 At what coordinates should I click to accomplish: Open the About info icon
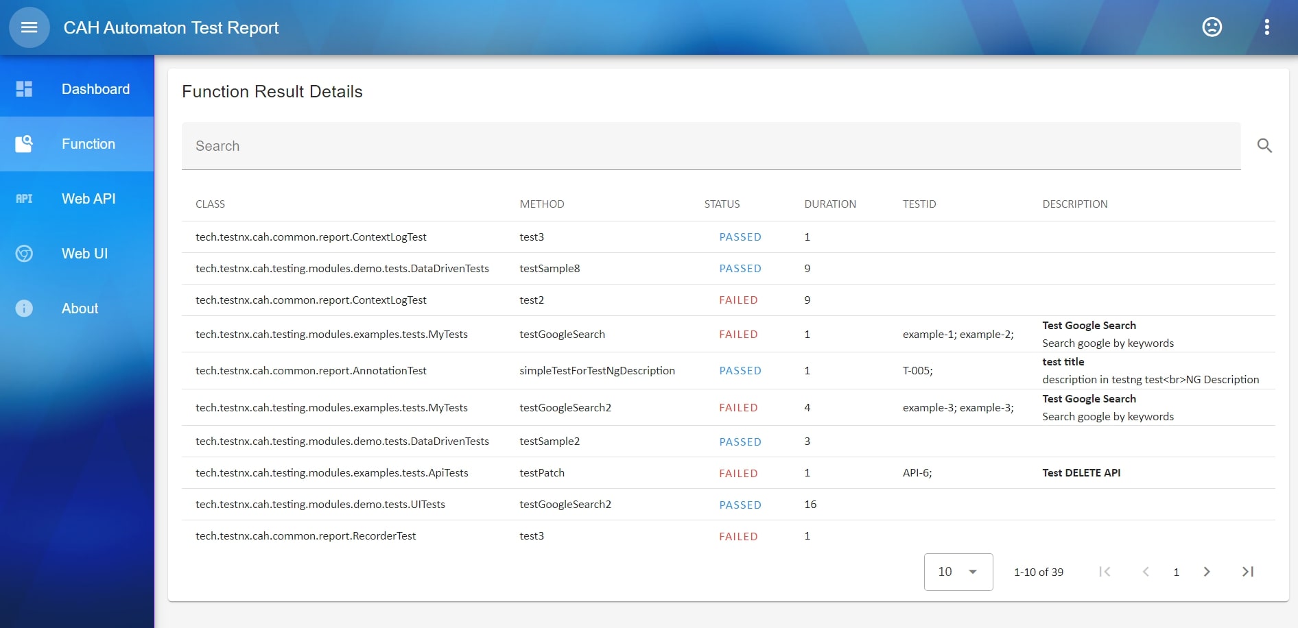[24, 308]
